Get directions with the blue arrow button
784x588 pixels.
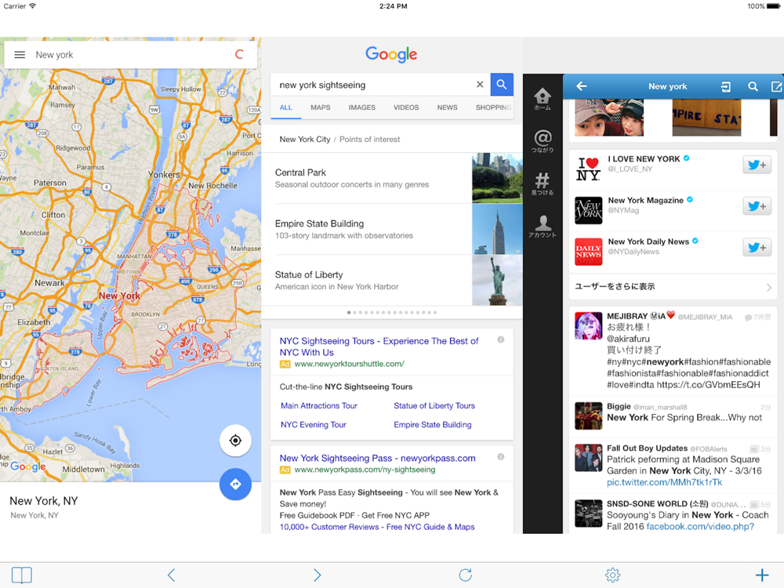235,484
